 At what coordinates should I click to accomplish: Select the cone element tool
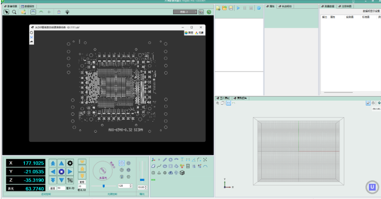[159, 173]
